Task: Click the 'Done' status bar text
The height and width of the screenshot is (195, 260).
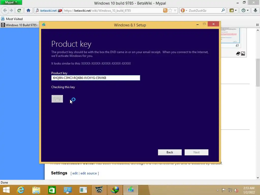Action: coord(4,183)
